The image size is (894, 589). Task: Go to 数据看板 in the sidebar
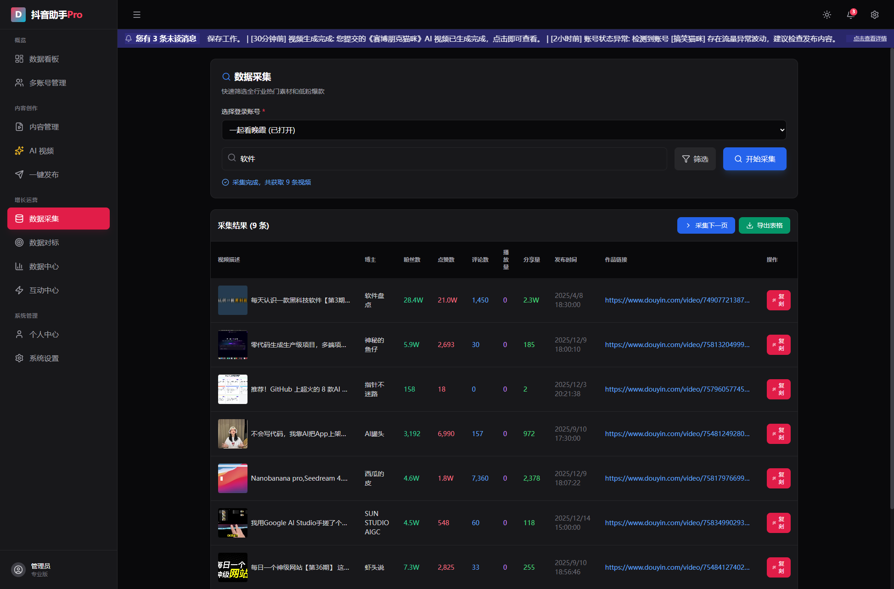[x=44, y=59]
